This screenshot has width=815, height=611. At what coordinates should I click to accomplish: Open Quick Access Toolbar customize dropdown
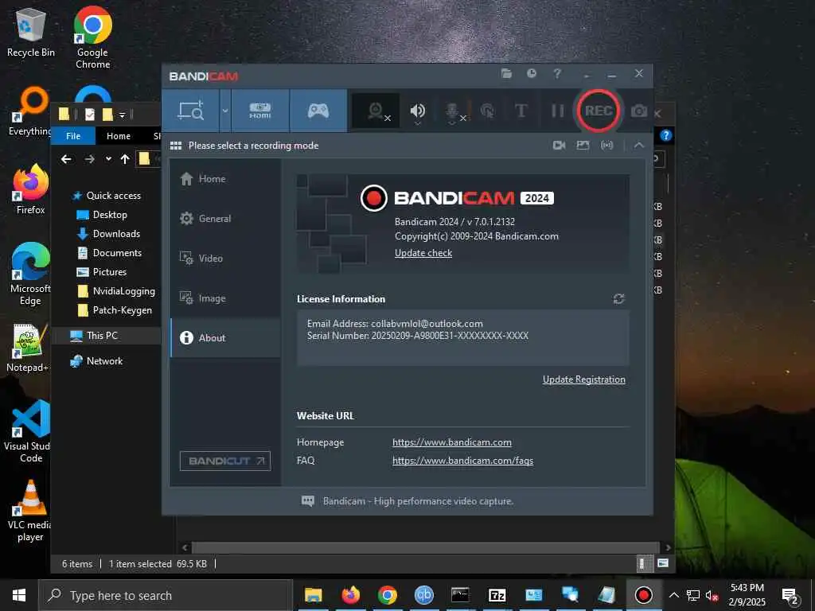point(122,115)
